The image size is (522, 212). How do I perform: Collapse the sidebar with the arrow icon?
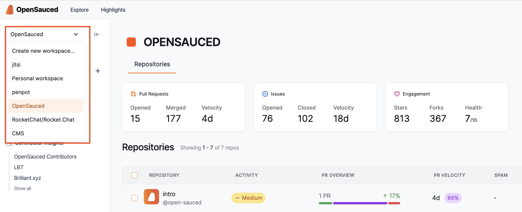pos(97,34)
